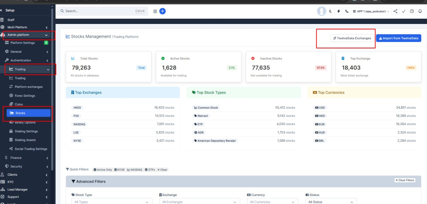Expand the Finance submenu
Image resolution: width=427 pixels, height=204 pixels.
coord(47,158)
